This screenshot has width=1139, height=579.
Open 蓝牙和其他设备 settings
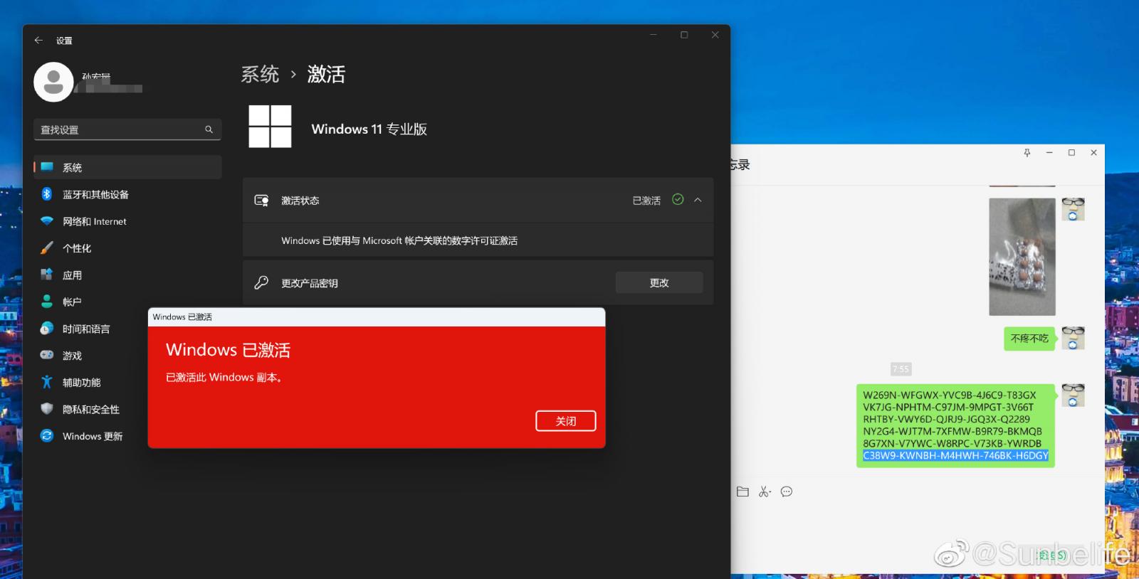(127, 194)
